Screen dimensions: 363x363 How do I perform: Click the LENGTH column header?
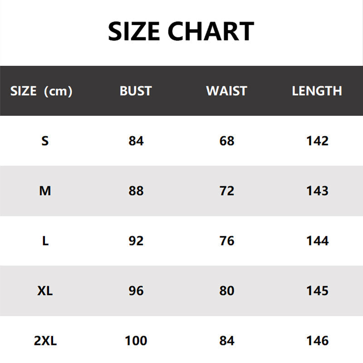[x=317, y=91]
